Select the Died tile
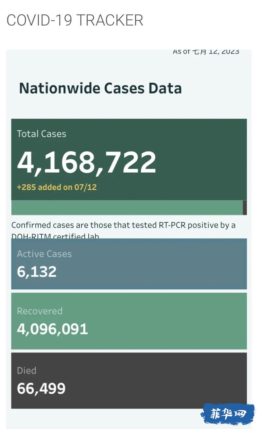 (129, 381)
